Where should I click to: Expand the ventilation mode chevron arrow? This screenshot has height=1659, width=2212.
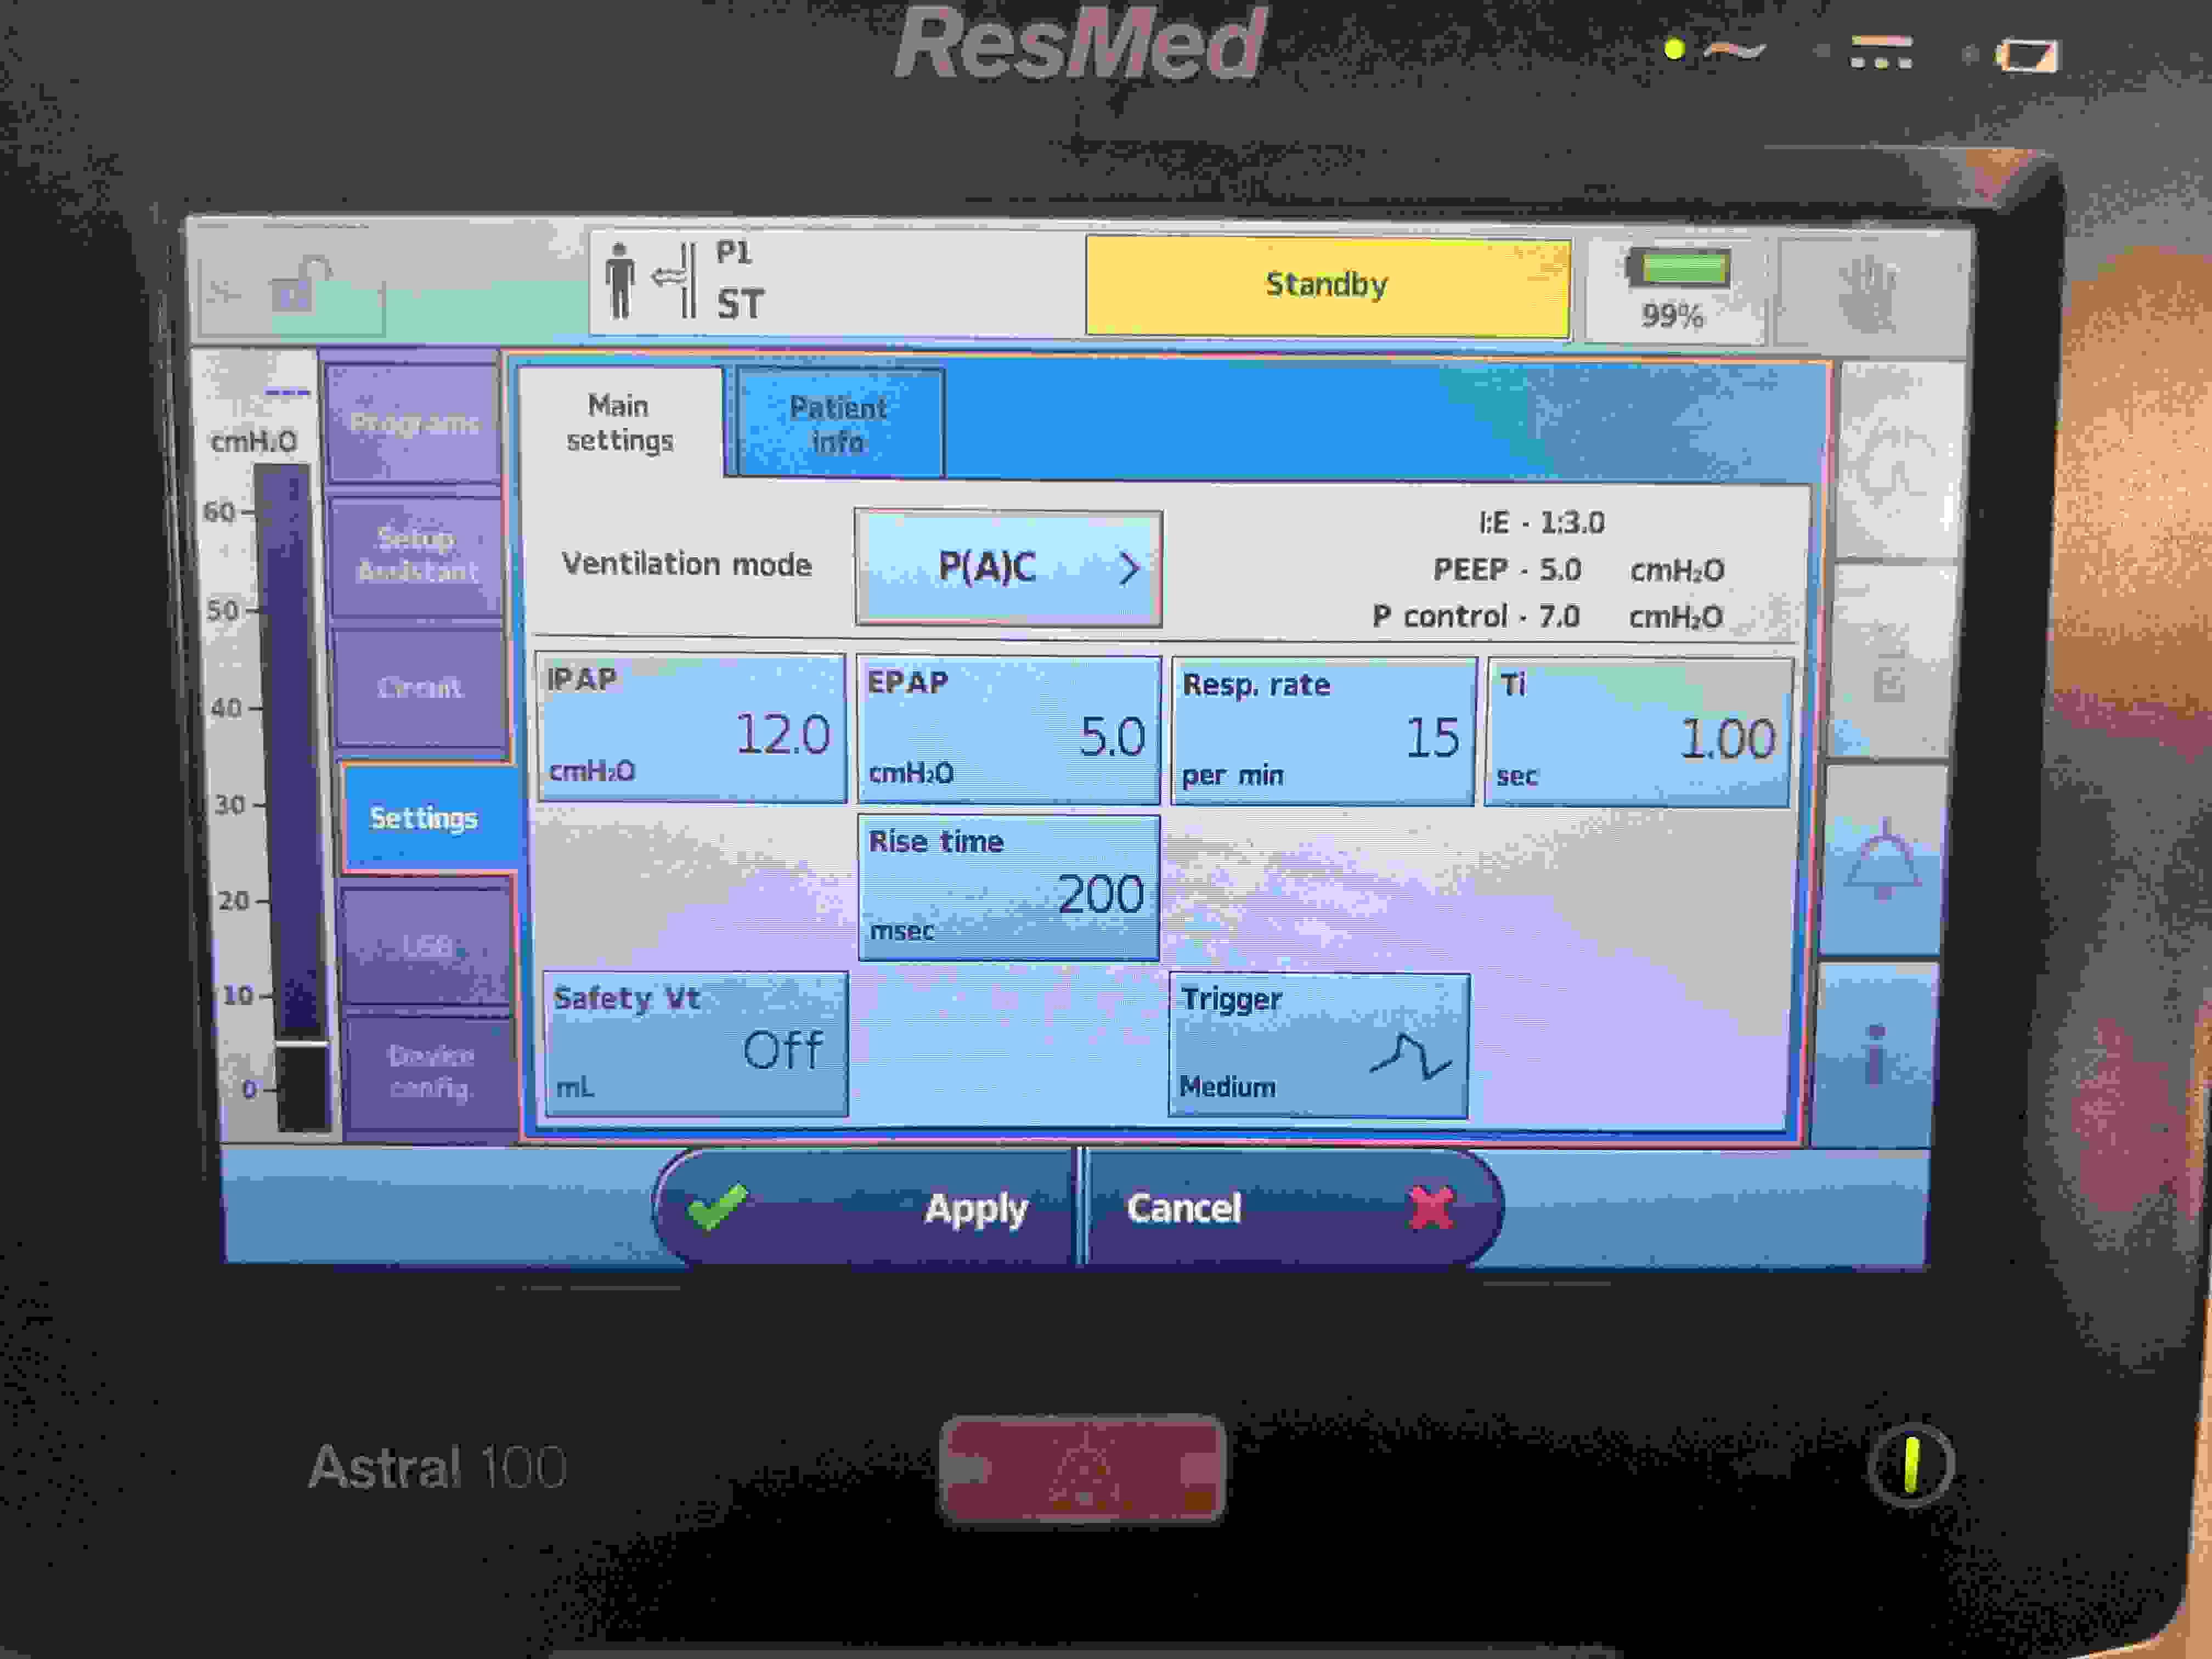pos(1129,569)
